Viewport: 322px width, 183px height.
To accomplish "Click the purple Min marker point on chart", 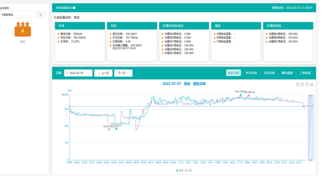I will pyautogui.click(x=109, y=130).
